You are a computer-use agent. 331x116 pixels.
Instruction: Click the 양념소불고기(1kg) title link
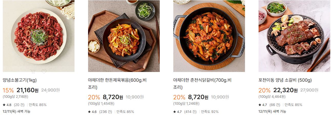pos(20,80)
